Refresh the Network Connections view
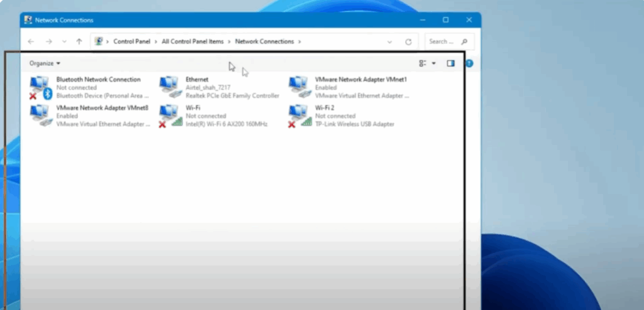 (408, 42)
